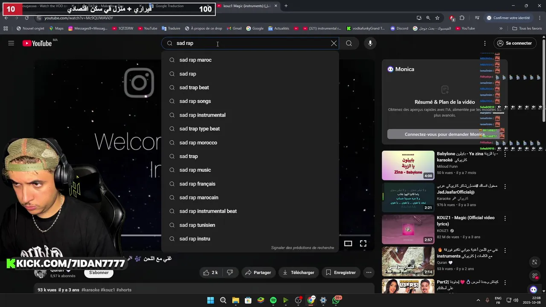Open KOUZ1 Magic official lyrics thumbnail
546x307 pixels.
(x=408, y=229)
